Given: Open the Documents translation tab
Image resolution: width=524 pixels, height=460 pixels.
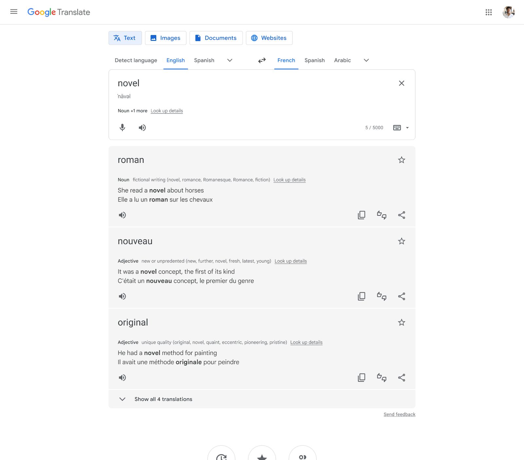Looking at the screenshot, I should tap(216, 38).
